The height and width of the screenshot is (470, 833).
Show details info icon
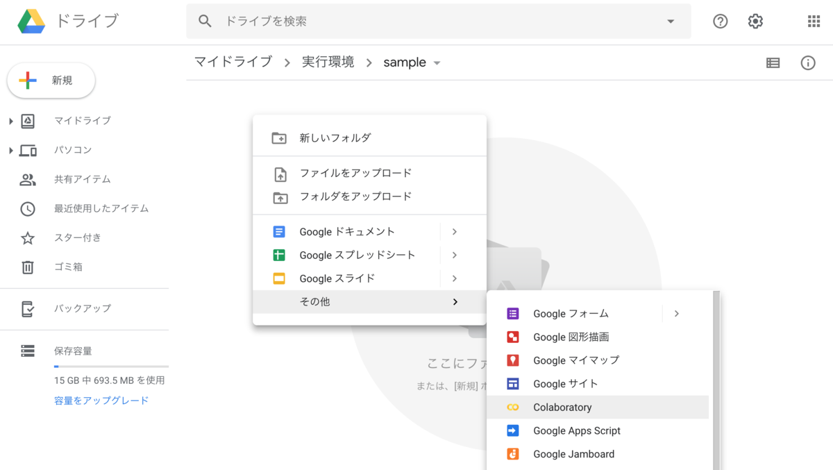(808, 62)
